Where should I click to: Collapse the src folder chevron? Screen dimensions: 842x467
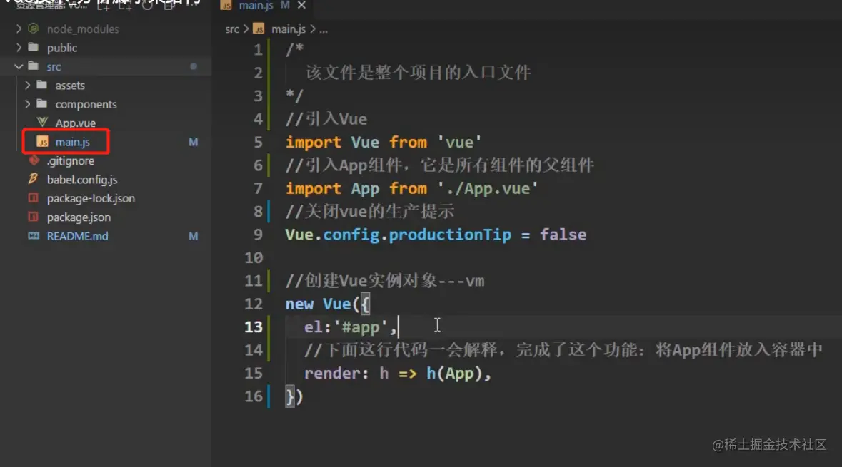19,66
